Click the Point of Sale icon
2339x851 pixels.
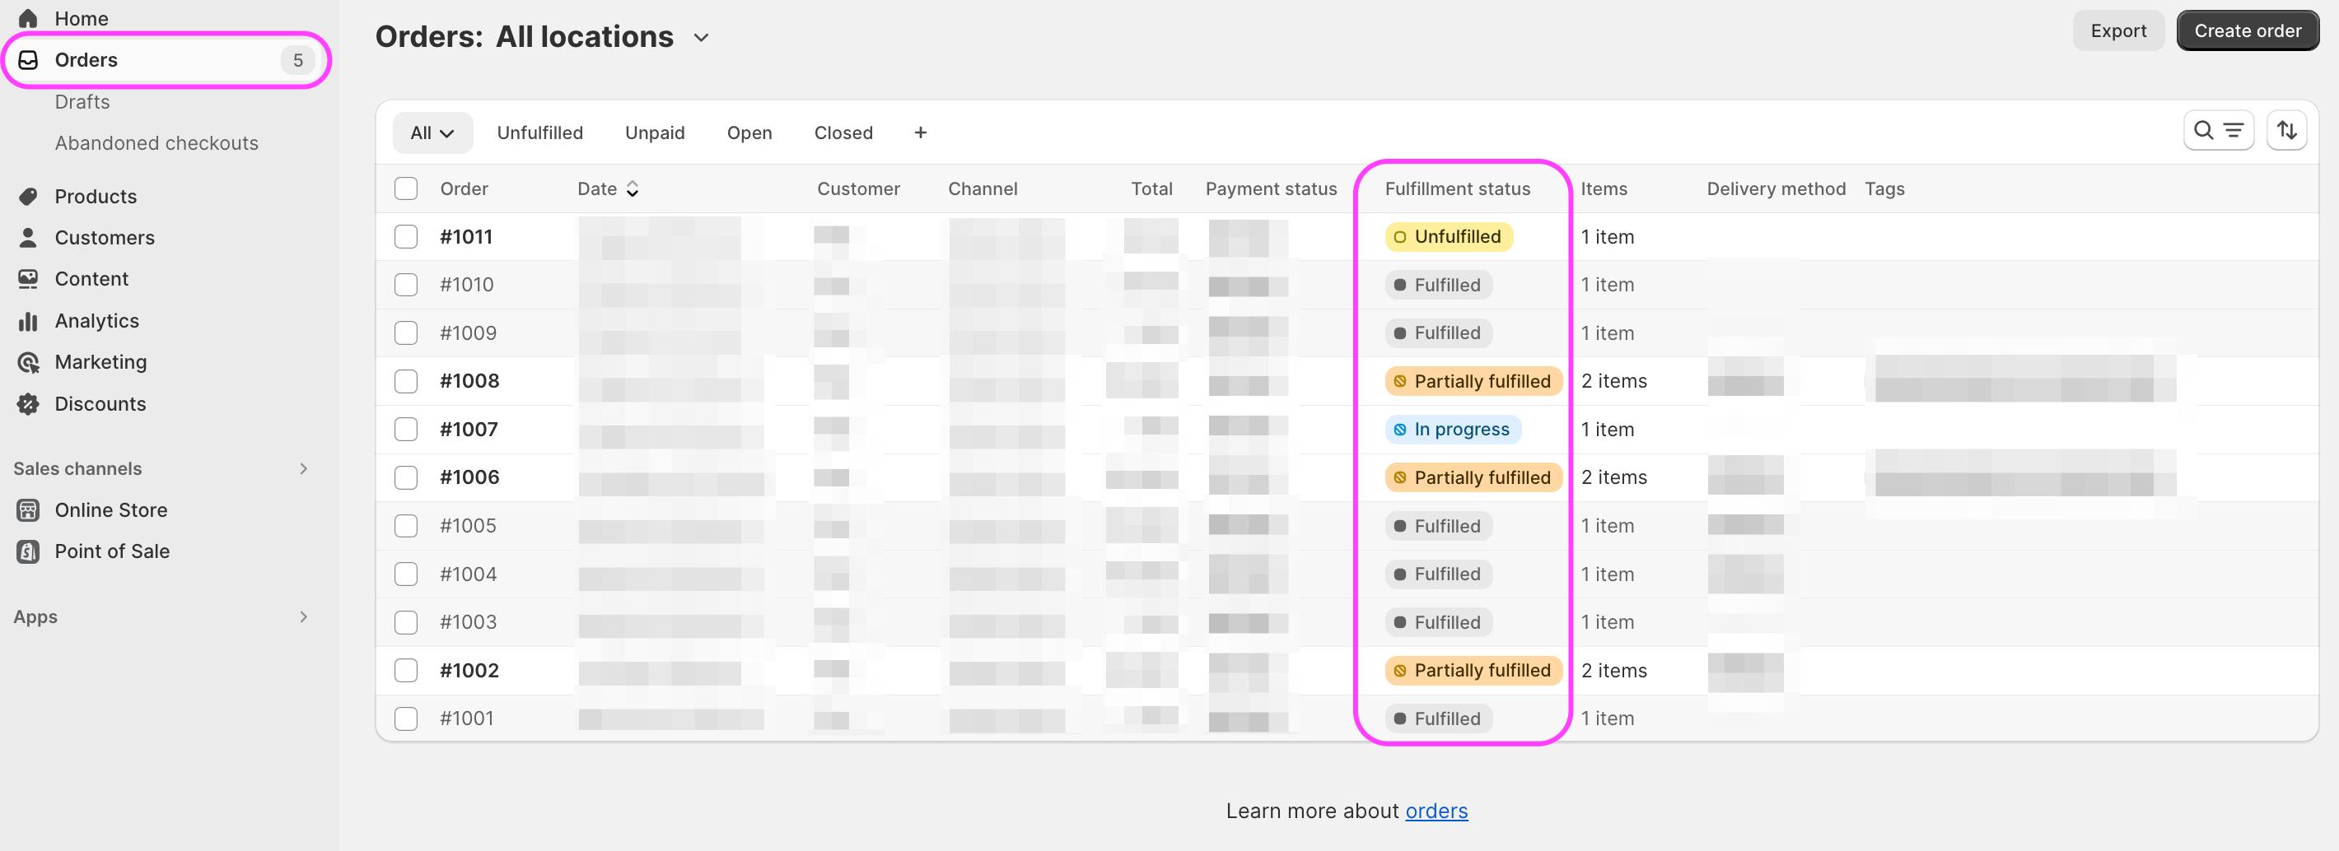[28, 551]
